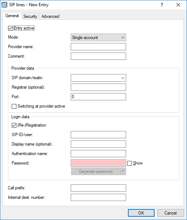Viewport: 187px width, 220px height.
Task: Enable Switching at provider active
Action: tap(14, 106)
